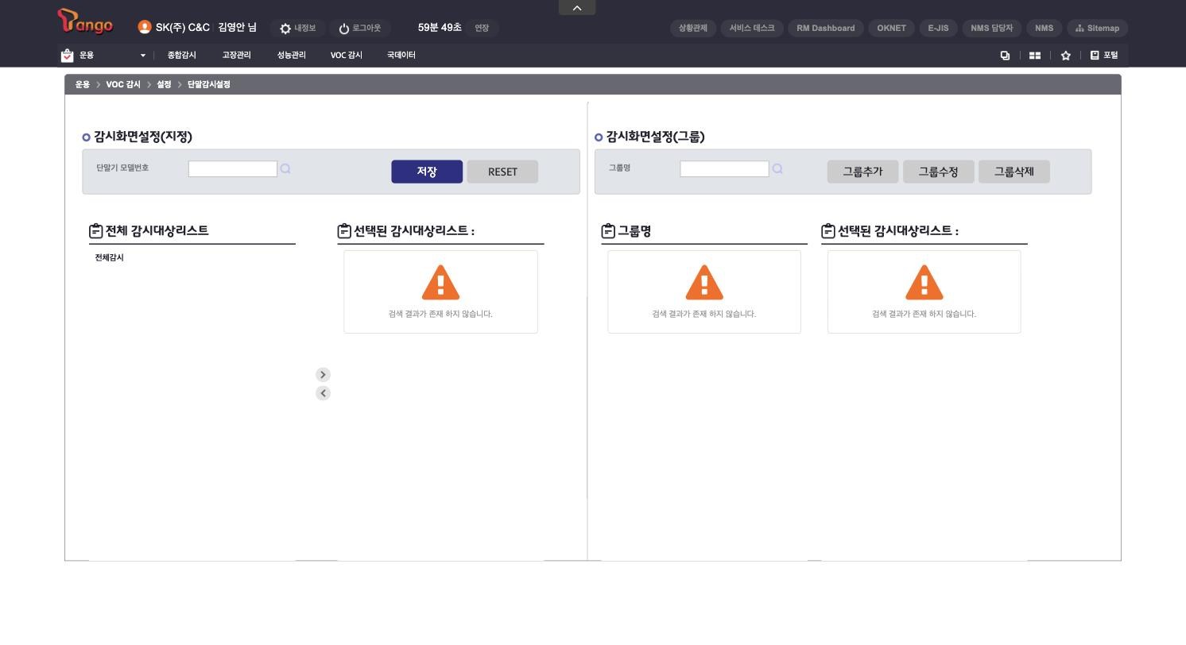Screen dimensions: 1186x645
Task: Open the NMS 담당자 link
Action: click(991, 28)
